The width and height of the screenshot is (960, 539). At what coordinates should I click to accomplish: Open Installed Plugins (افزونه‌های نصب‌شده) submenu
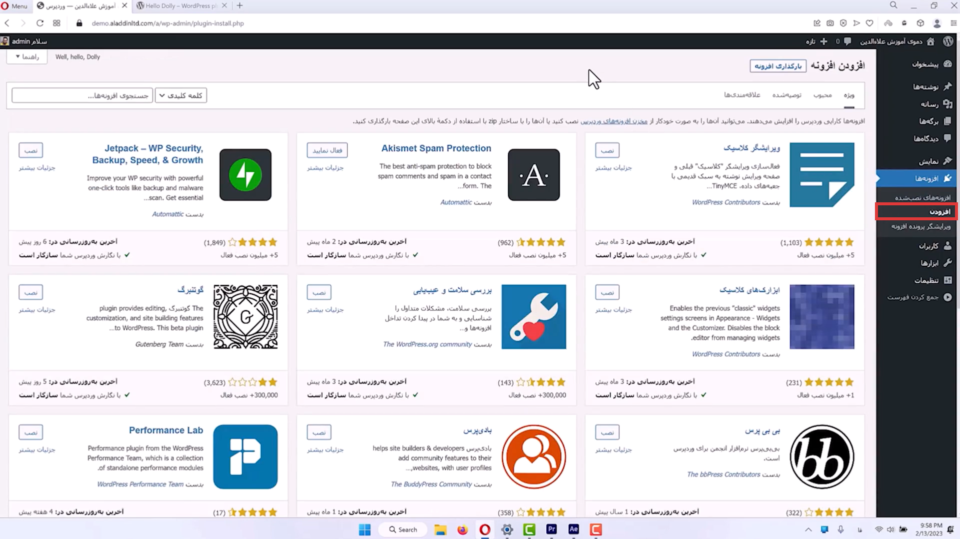(x=922, y=198)
